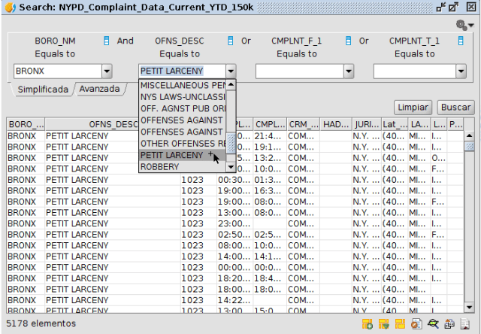
Task: Click the zoom-to-feature magnifier icon
Action: (433, 324)
